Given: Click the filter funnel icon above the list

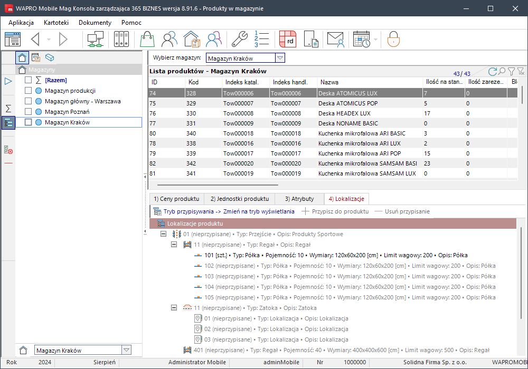Looking at the screenshot, I should tap(511, 71).
